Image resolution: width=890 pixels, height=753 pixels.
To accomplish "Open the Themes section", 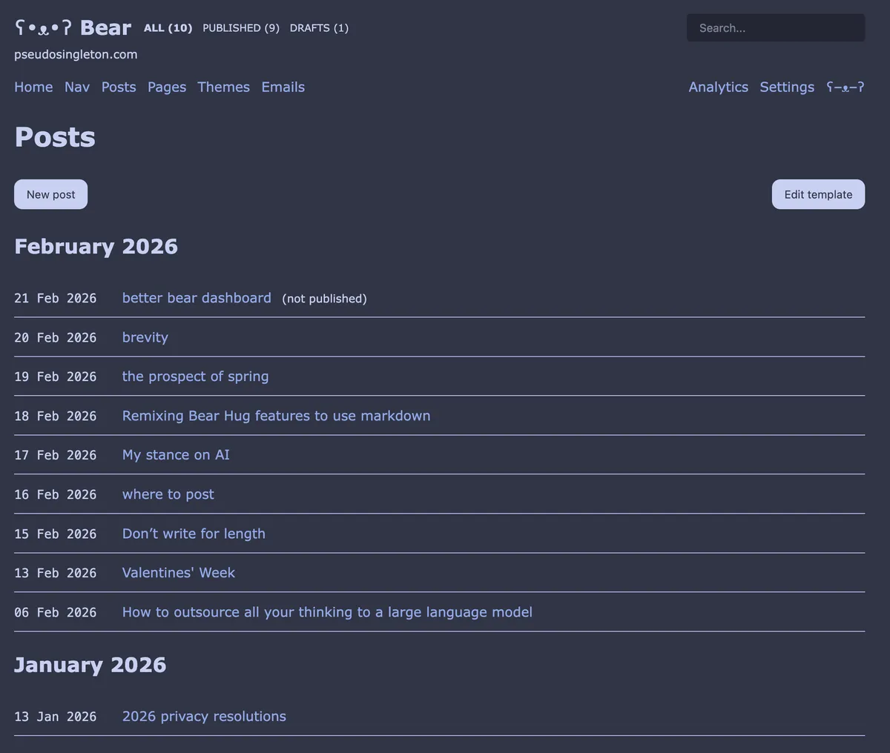I will (223, 87).
